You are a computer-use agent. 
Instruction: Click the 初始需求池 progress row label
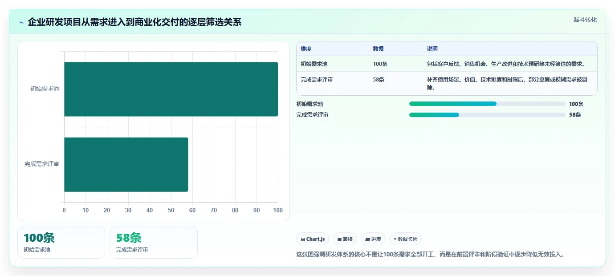(x=310, y=104)
